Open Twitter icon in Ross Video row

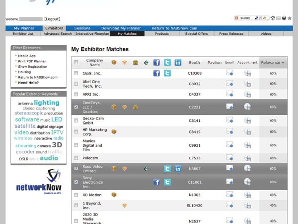[x=167, y=169]
